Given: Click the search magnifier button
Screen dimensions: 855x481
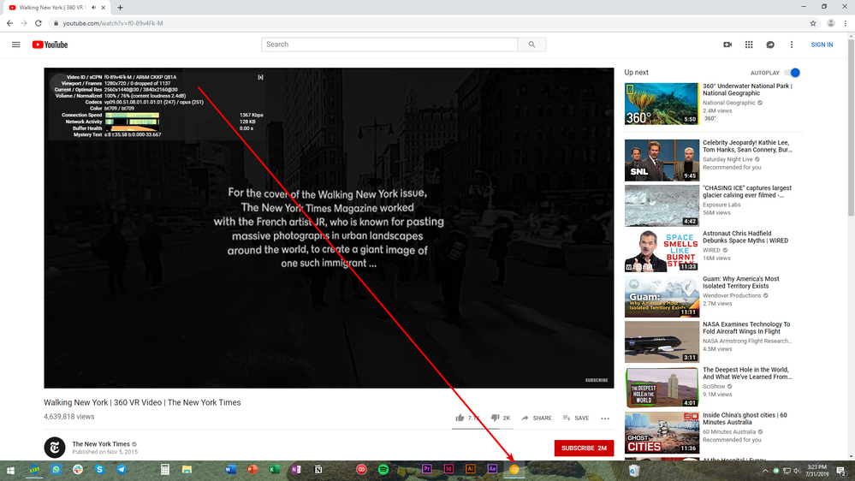Looking at the screenshot, I should coord(531,45).
